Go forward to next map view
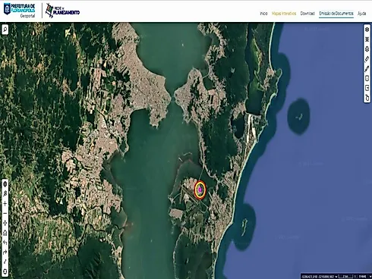Viewport: 372px width, 279px height. (5, 252)
